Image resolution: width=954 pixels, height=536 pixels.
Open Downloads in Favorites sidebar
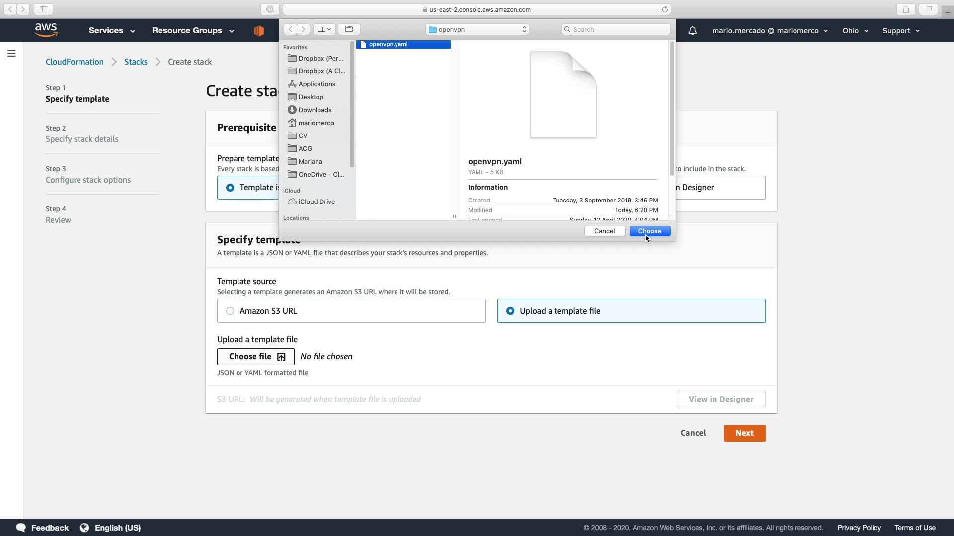315,110
